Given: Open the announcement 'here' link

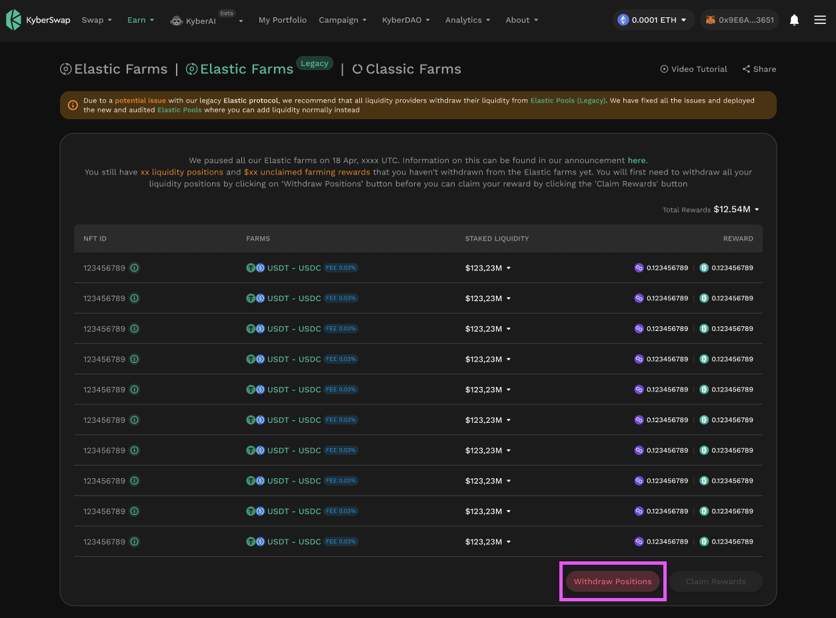Looking at the screenshot, I should 636,160.
